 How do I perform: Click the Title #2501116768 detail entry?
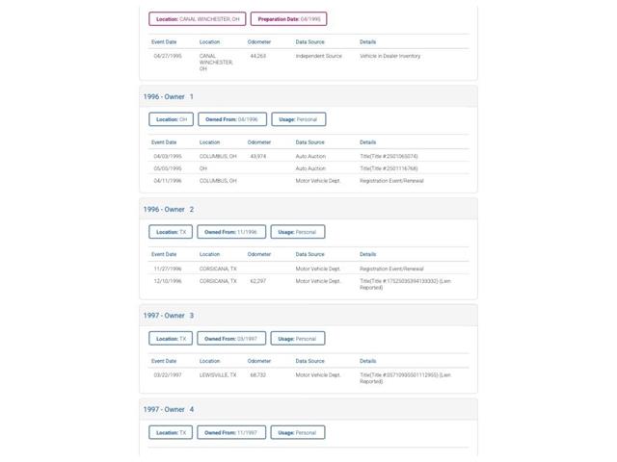point(389,168)
